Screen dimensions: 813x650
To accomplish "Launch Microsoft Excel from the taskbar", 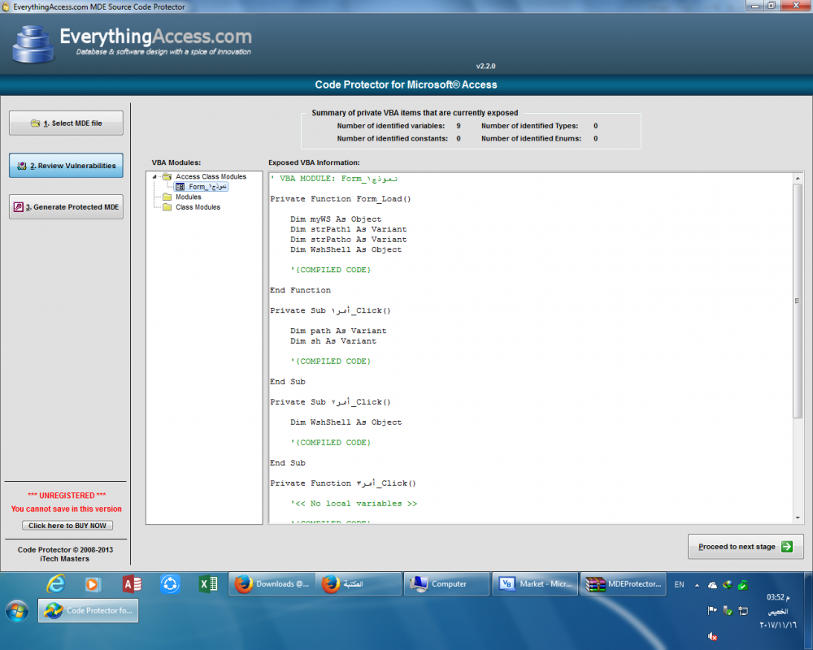I will click(208, 584).
